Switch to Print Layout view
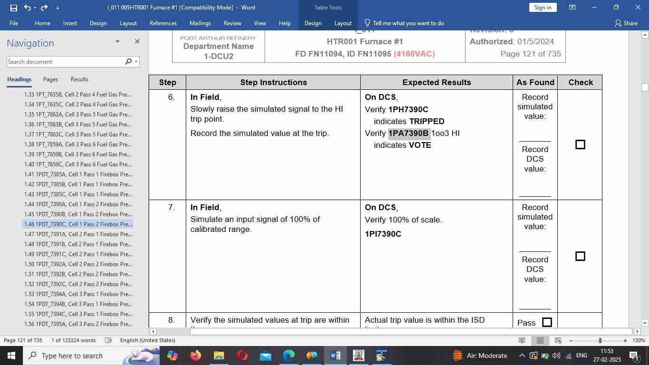Screen dimensions: 649x365 [x=540, y=340]
